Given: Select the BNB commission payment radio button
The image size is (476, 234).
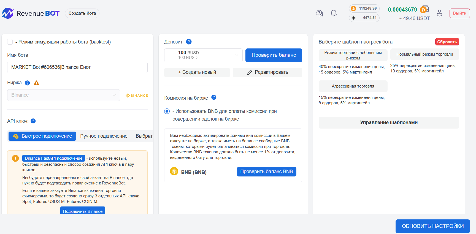Looking at the screenshot, I should point(167,111).
